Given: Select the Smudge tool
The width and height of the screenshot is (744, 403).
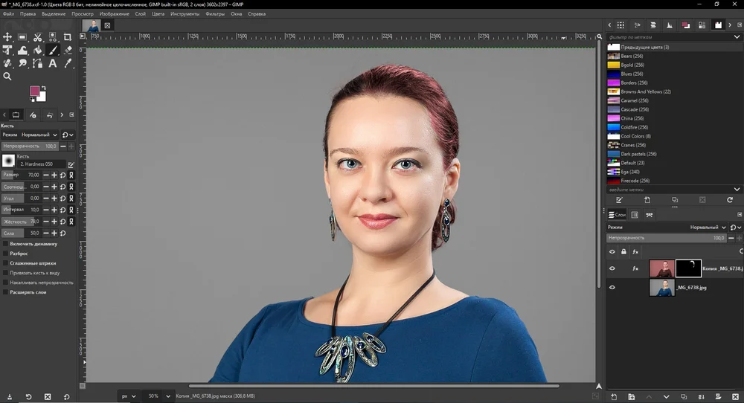Looking at the screenshot, I should pos(22,63).
